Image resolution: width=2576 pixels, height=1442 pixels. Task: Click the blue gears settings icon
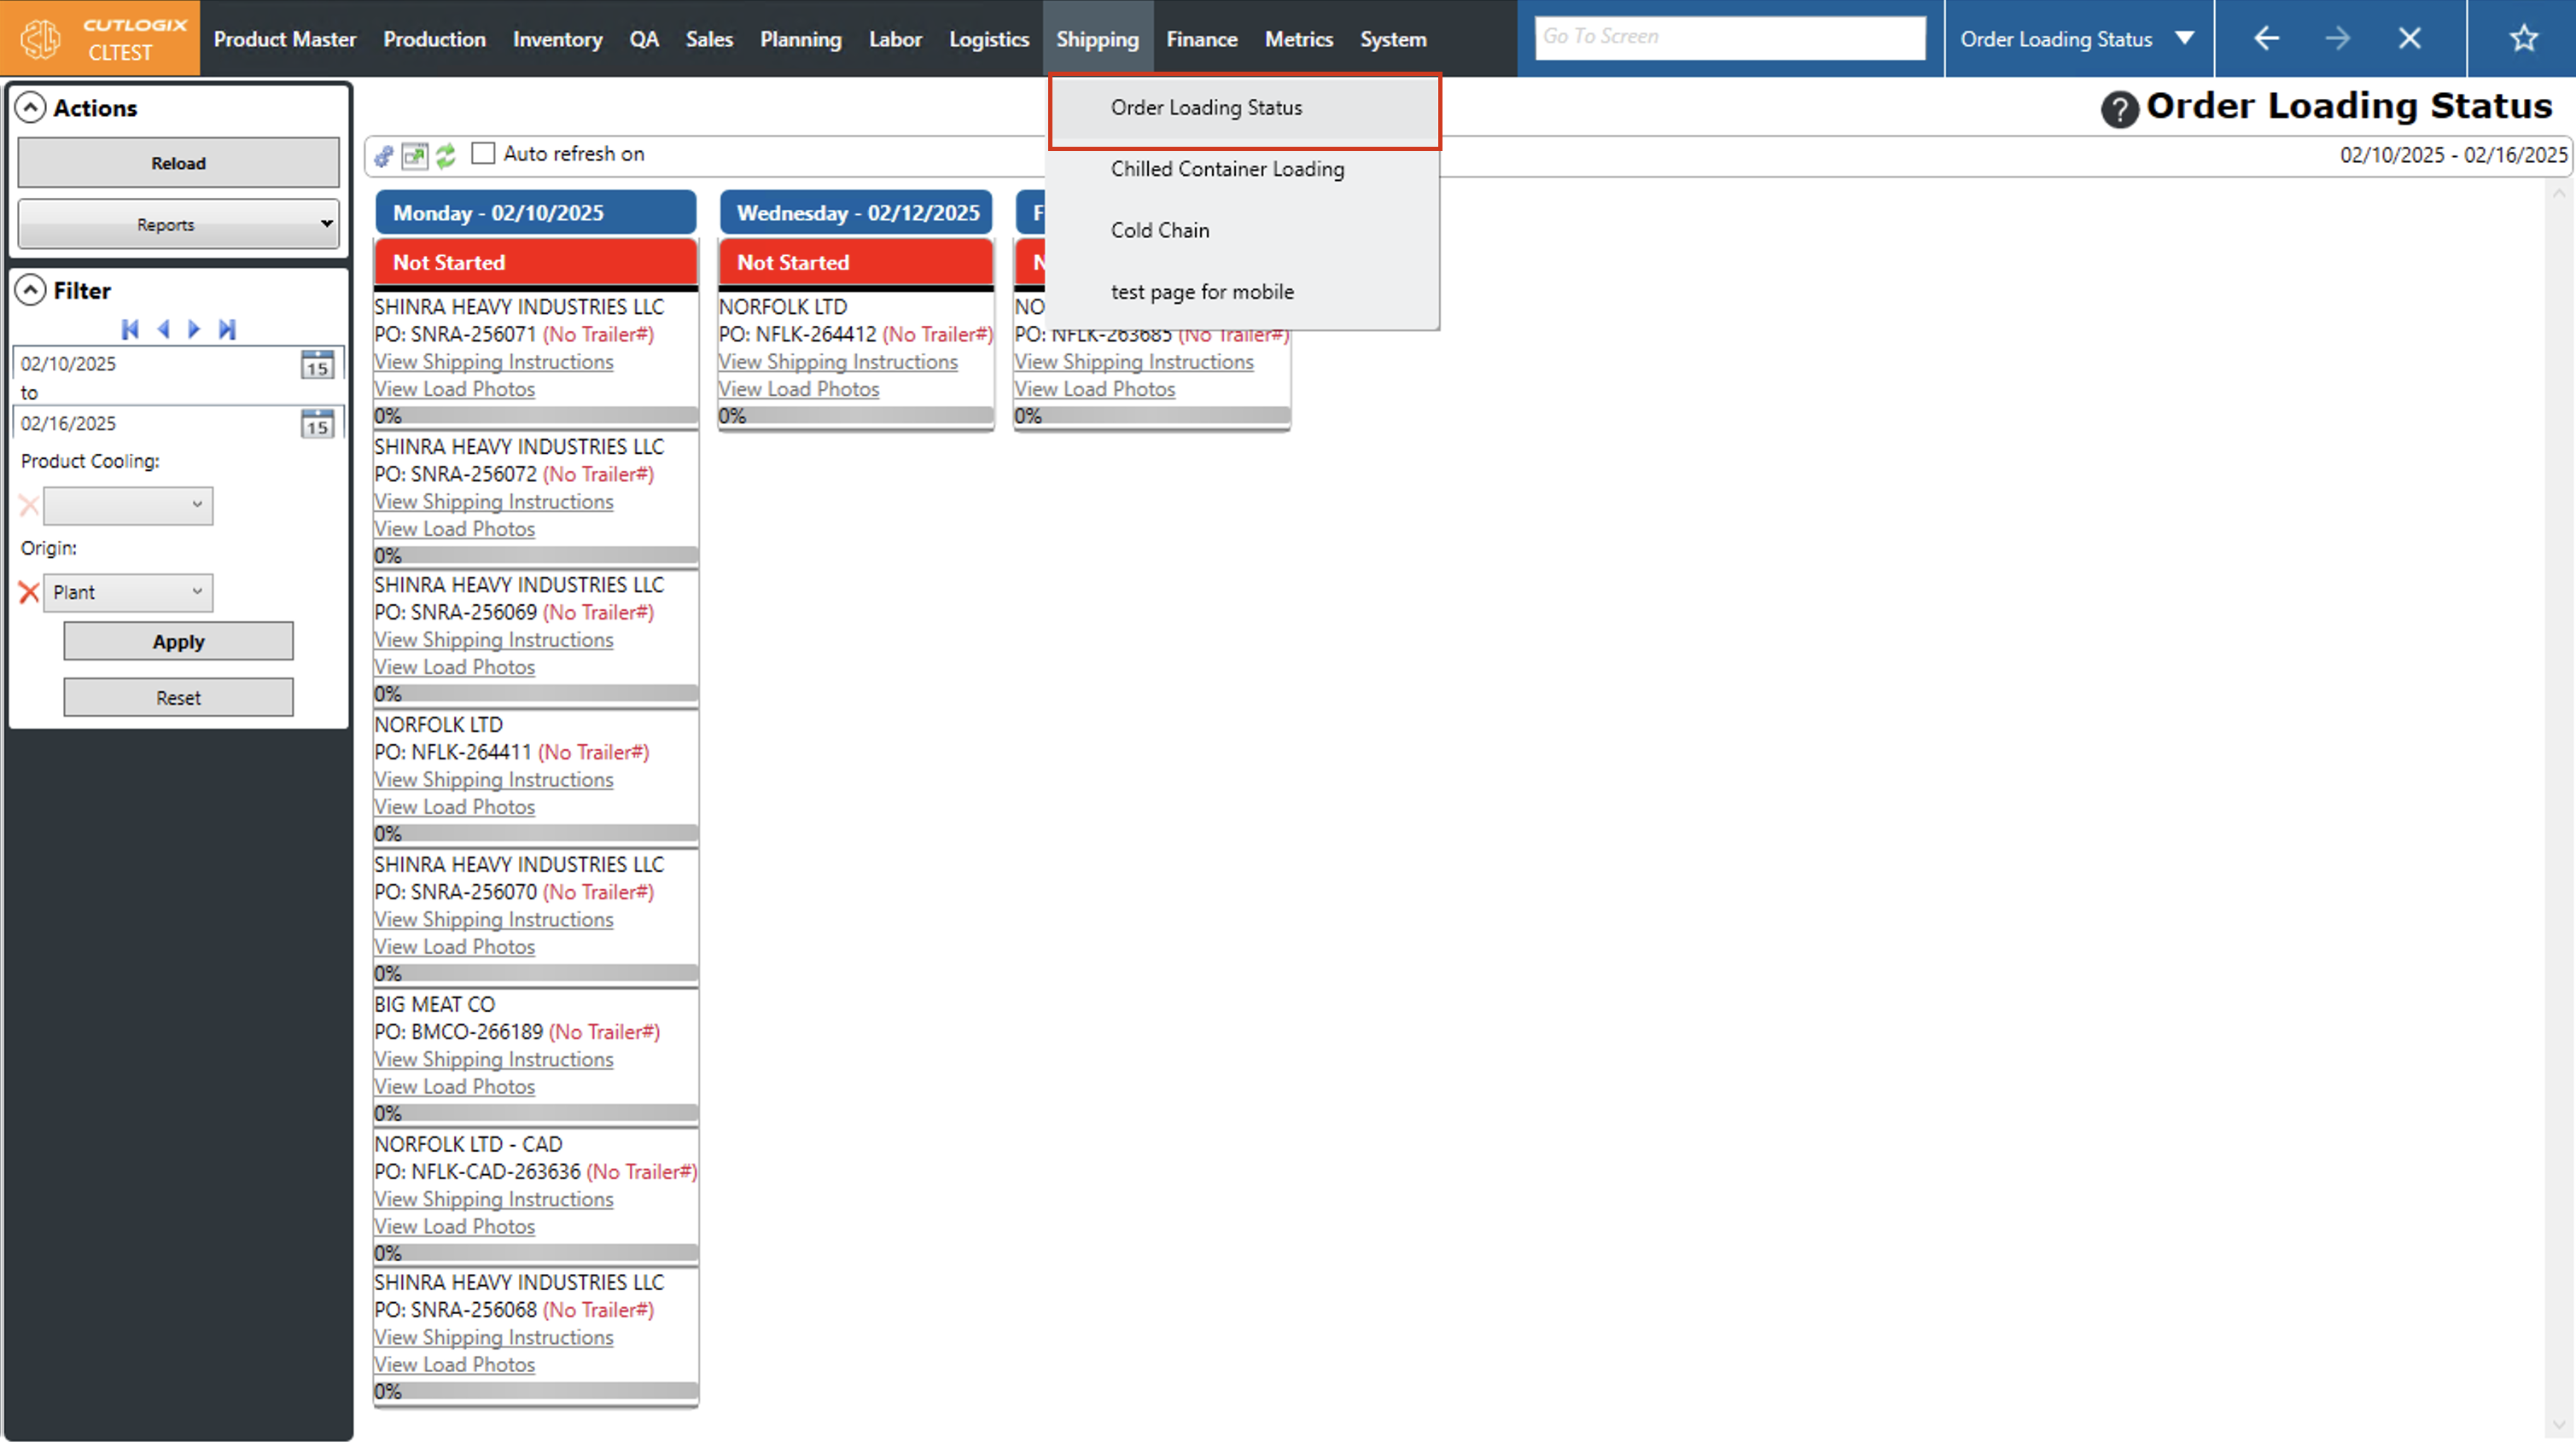point(384,155)
